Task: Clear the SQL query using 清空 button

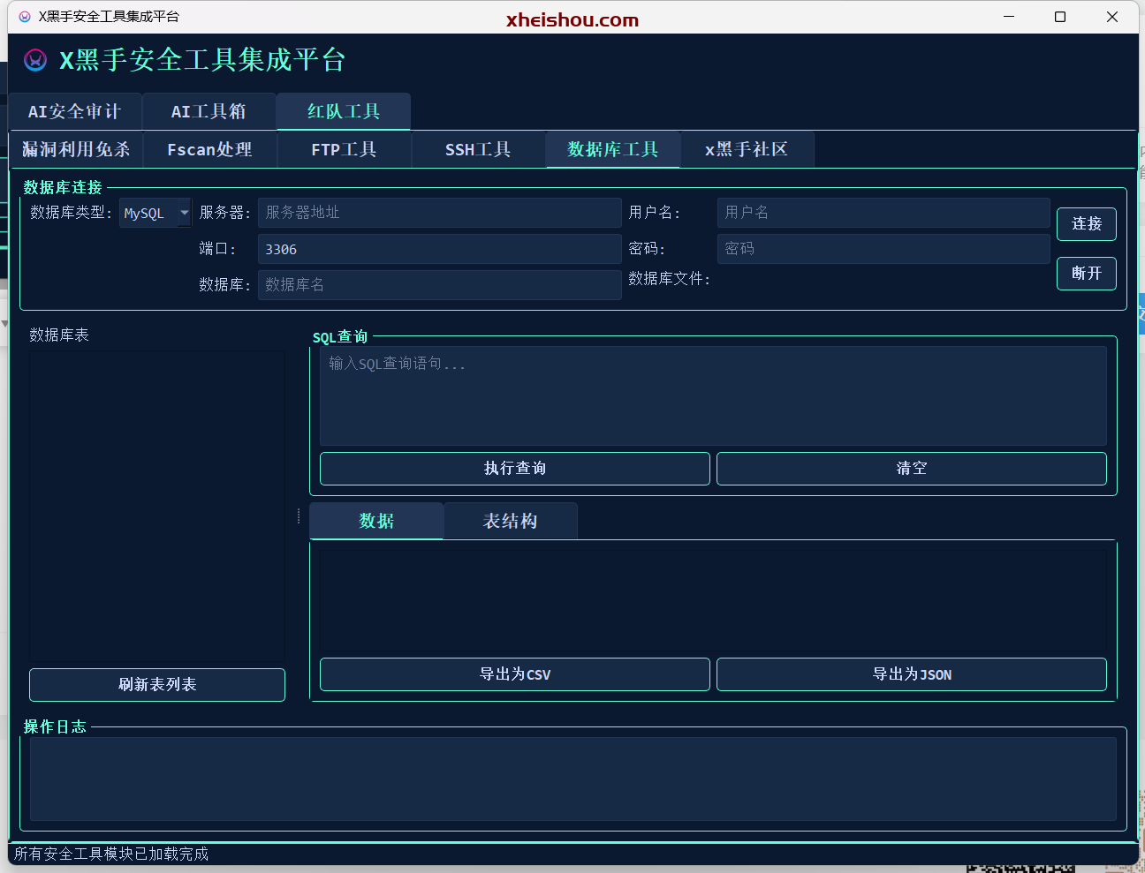Action: [912, 469]
